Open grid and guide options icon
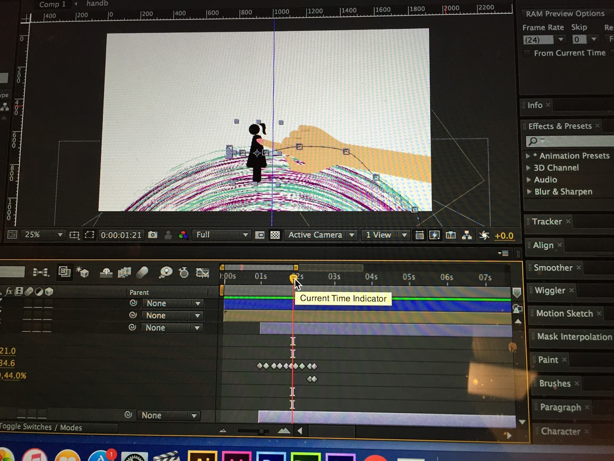This screenshot has height=461, width=614. [x=74, y=235]
